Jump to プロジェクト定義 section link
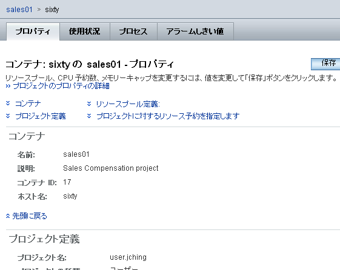This screenshot has height=270, width=340. [41, 116]
